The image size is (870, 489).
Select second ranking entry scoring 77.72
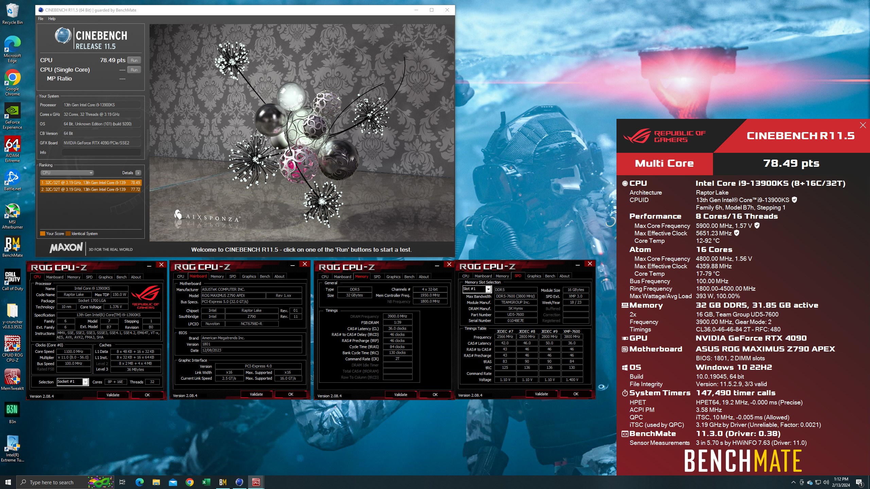coord(90,189)
